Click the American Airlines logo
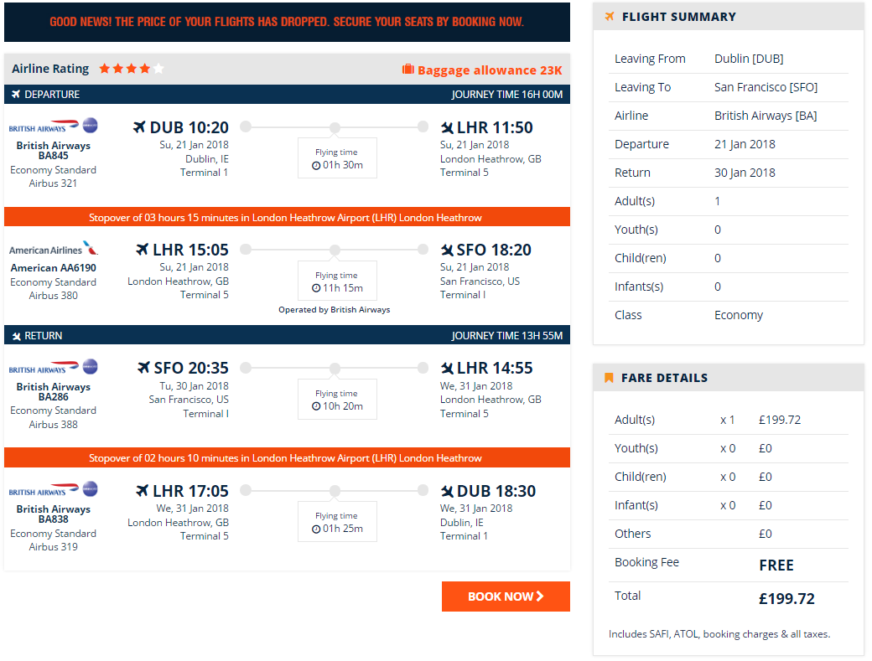872x661 pixels. point(54,248)
